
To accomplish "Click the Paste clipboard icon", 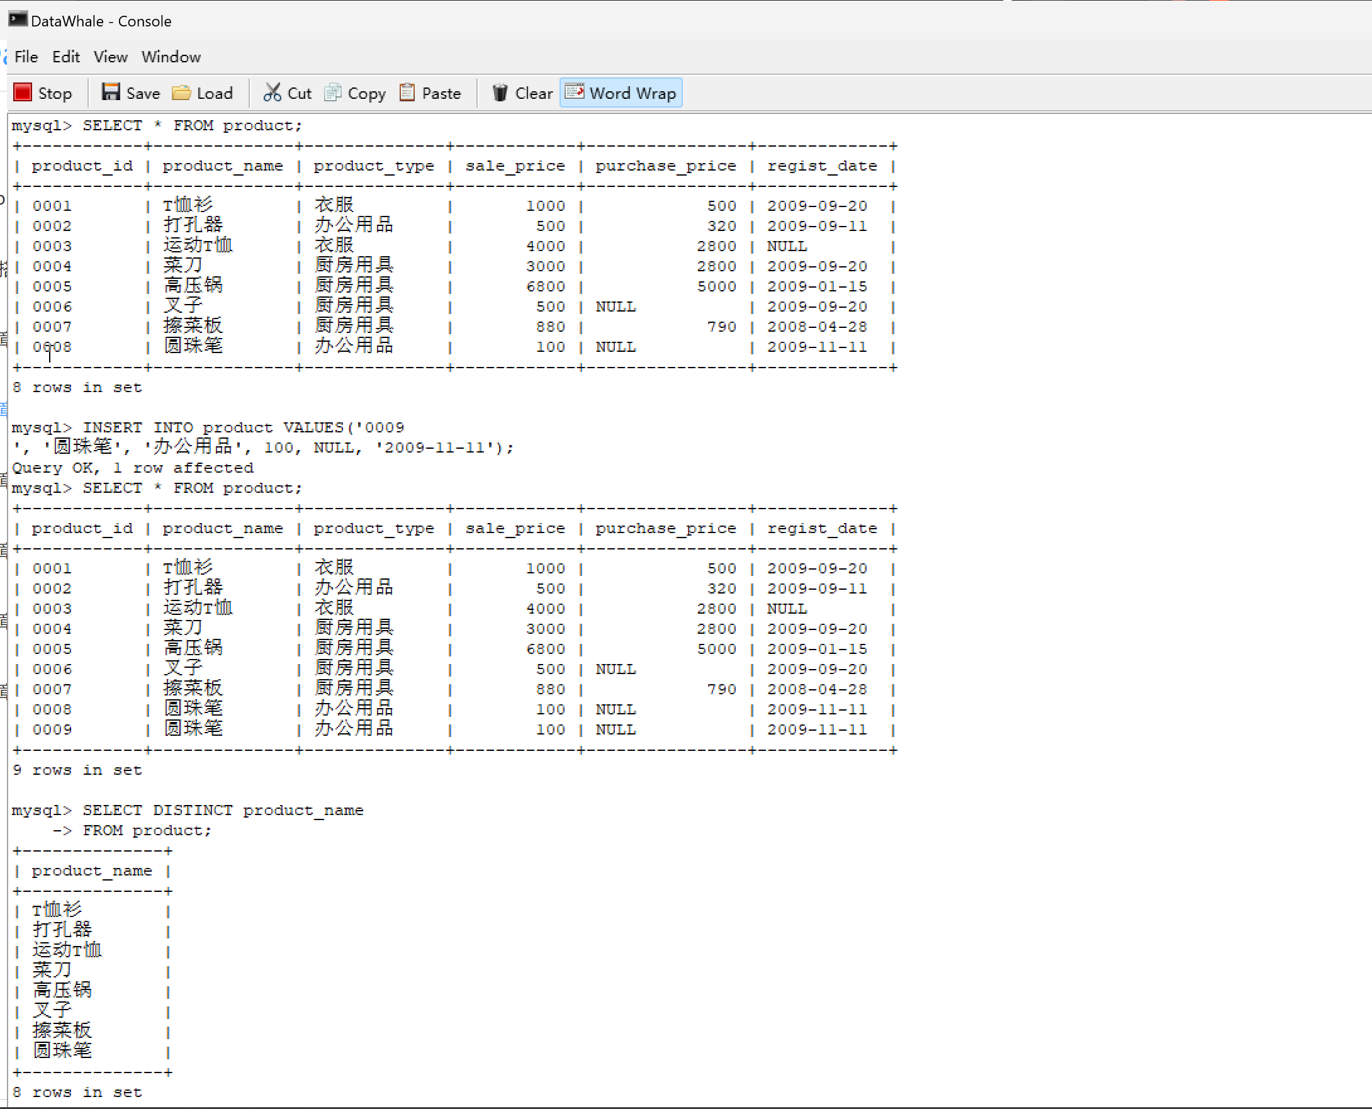I will point(407,93).
